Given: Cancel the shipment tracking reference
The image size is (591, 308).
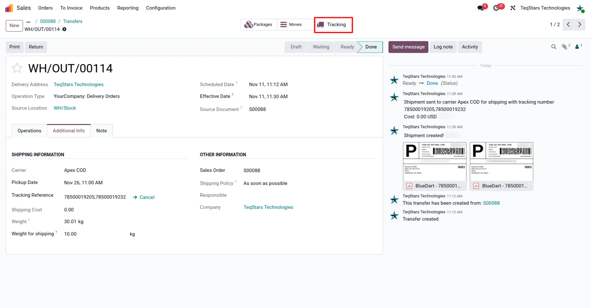Looking at the screenshot, I should click(x=144, y=197).
